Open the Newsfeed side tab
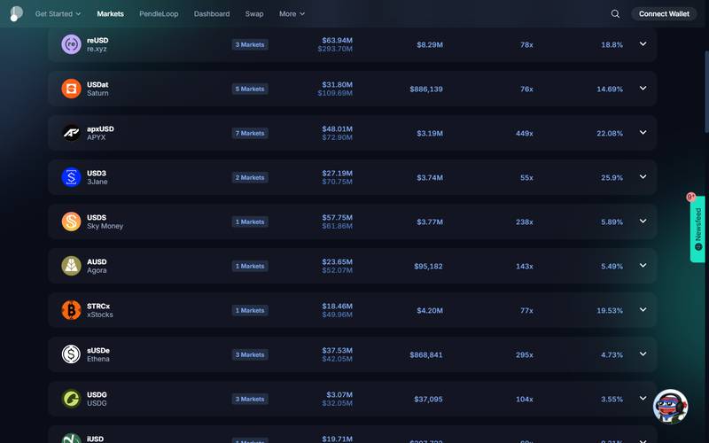This screenshot has width=709, height=443. [697, 229]
